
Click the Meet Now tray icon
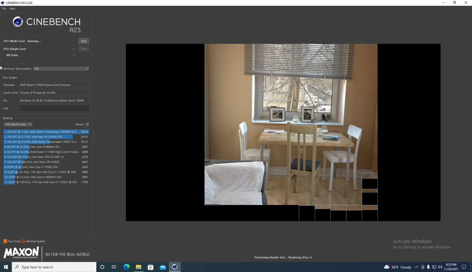(423, 267)
